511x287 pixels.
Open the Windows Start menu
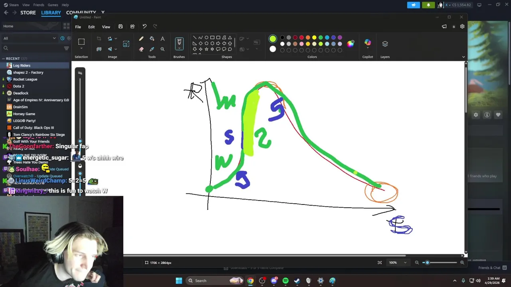[x=179, y=281]
